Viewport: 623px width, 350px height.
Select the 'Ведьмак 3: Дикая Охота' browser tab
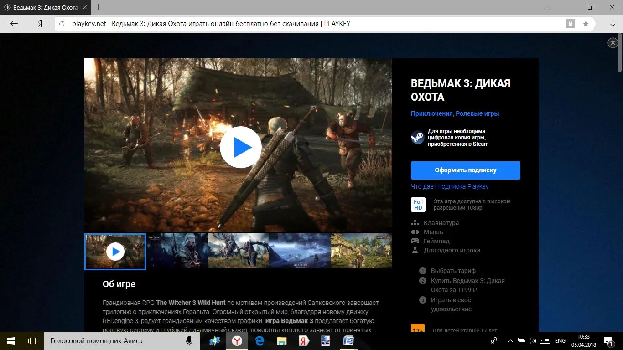[x=45, y=8]
